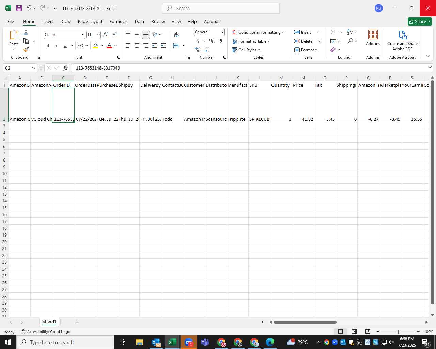Toggle Italic formatting
Viewport: 436px width, 349px height.
click(56, 45)
